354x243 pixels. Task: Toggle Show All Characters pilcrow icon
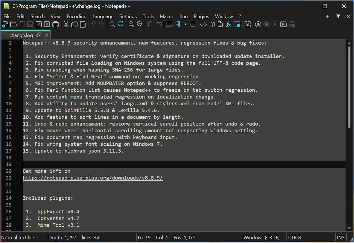[178, 25]
